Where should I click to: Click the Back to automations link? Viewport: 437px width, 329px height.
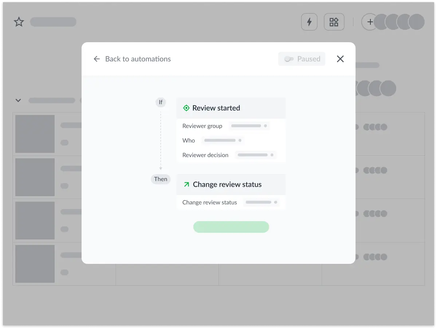tap(138, 59)
